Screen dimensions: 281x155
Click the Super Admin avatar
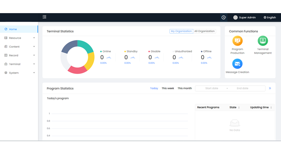point(235,17)
